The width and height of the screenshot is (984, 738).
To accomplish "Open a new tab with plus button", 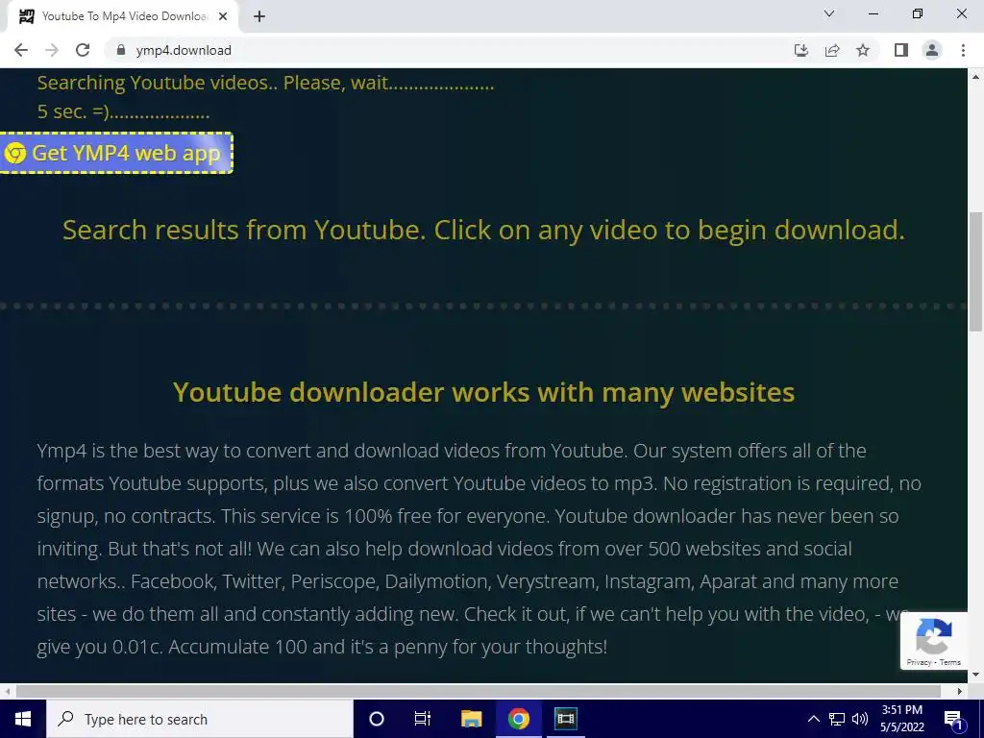I will click(x=259, y=17).
